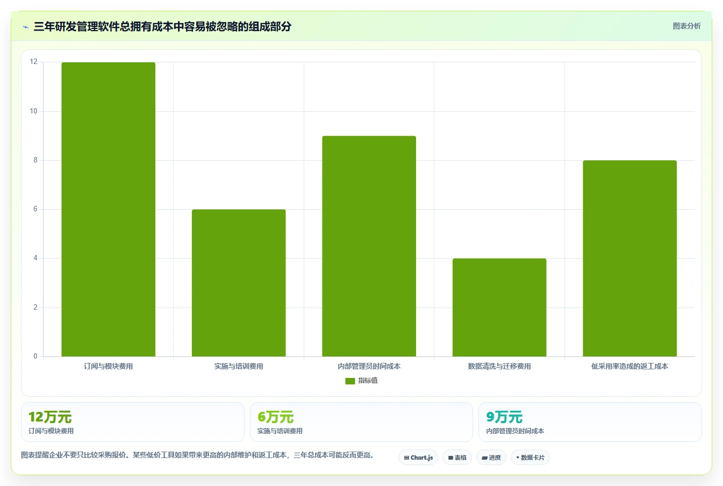Click x-axis label 订阅与模块费用 under the chart
723x486 pixels.
click(109, 366)
